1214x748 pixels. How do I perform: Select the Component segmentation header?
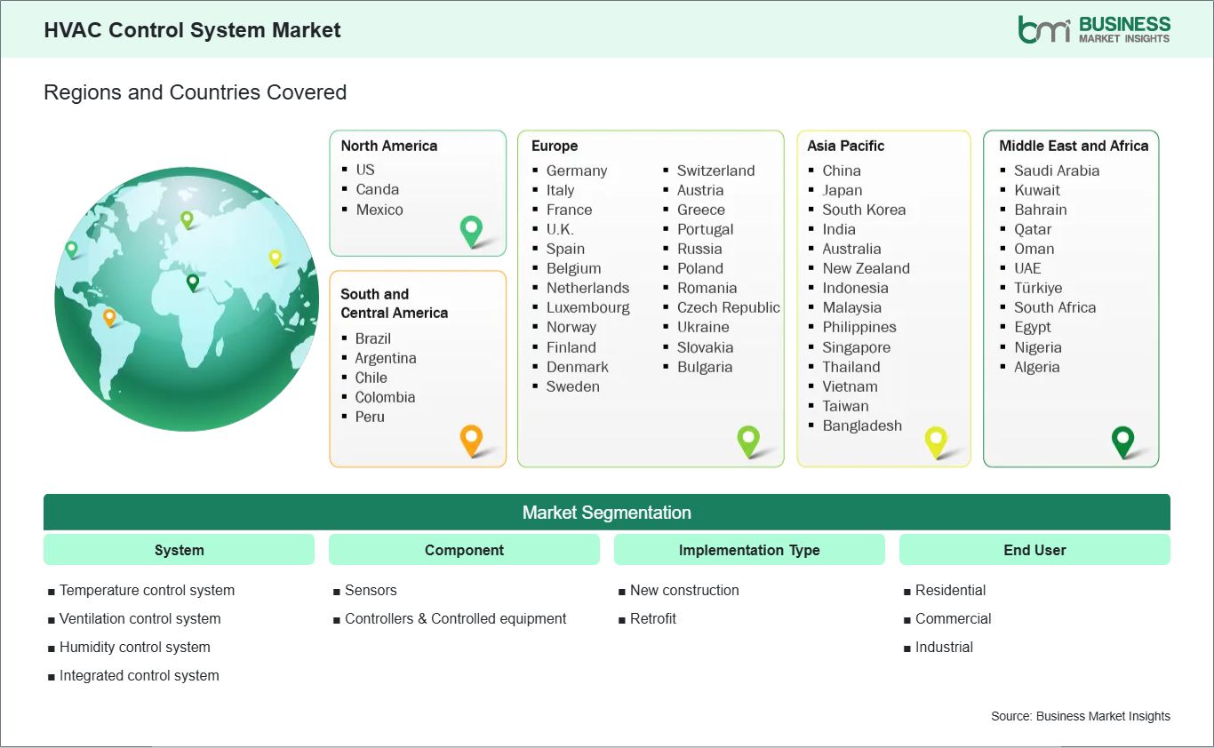point(464,550)
